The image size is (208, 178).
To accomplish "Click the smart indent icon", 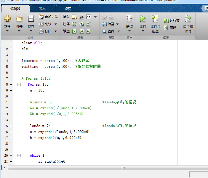I will [x=74, y=31].
